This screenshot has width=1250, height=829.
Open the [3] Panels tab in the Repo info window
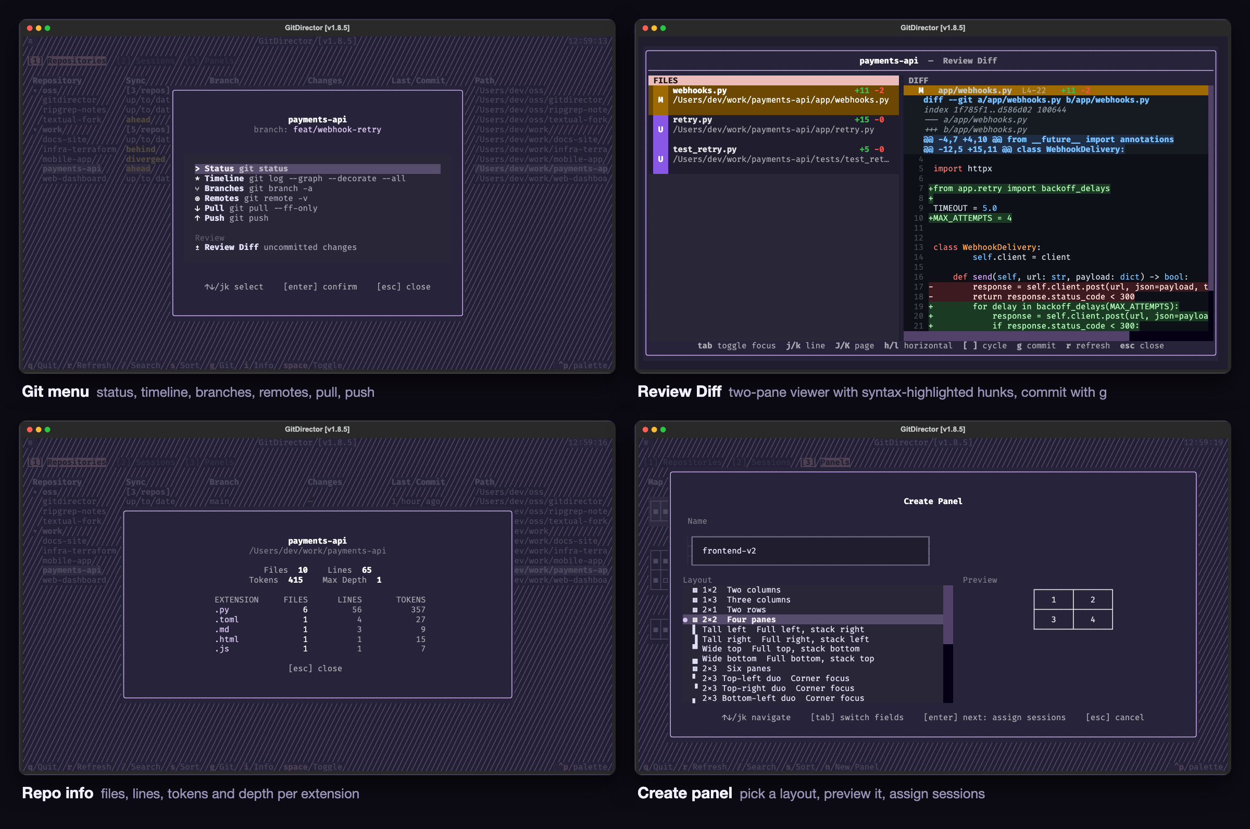click(209, 462)
